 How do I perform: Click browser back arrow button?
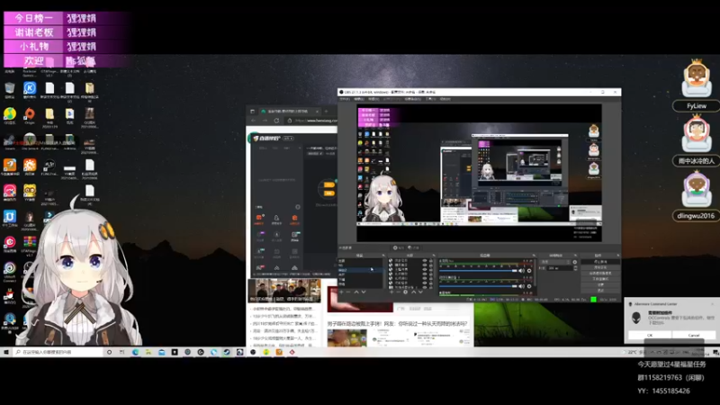point(253,121)
